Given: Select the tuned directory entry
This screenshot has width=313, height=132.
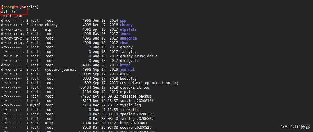Looking at the screenshot, I should tap(125, 34).
